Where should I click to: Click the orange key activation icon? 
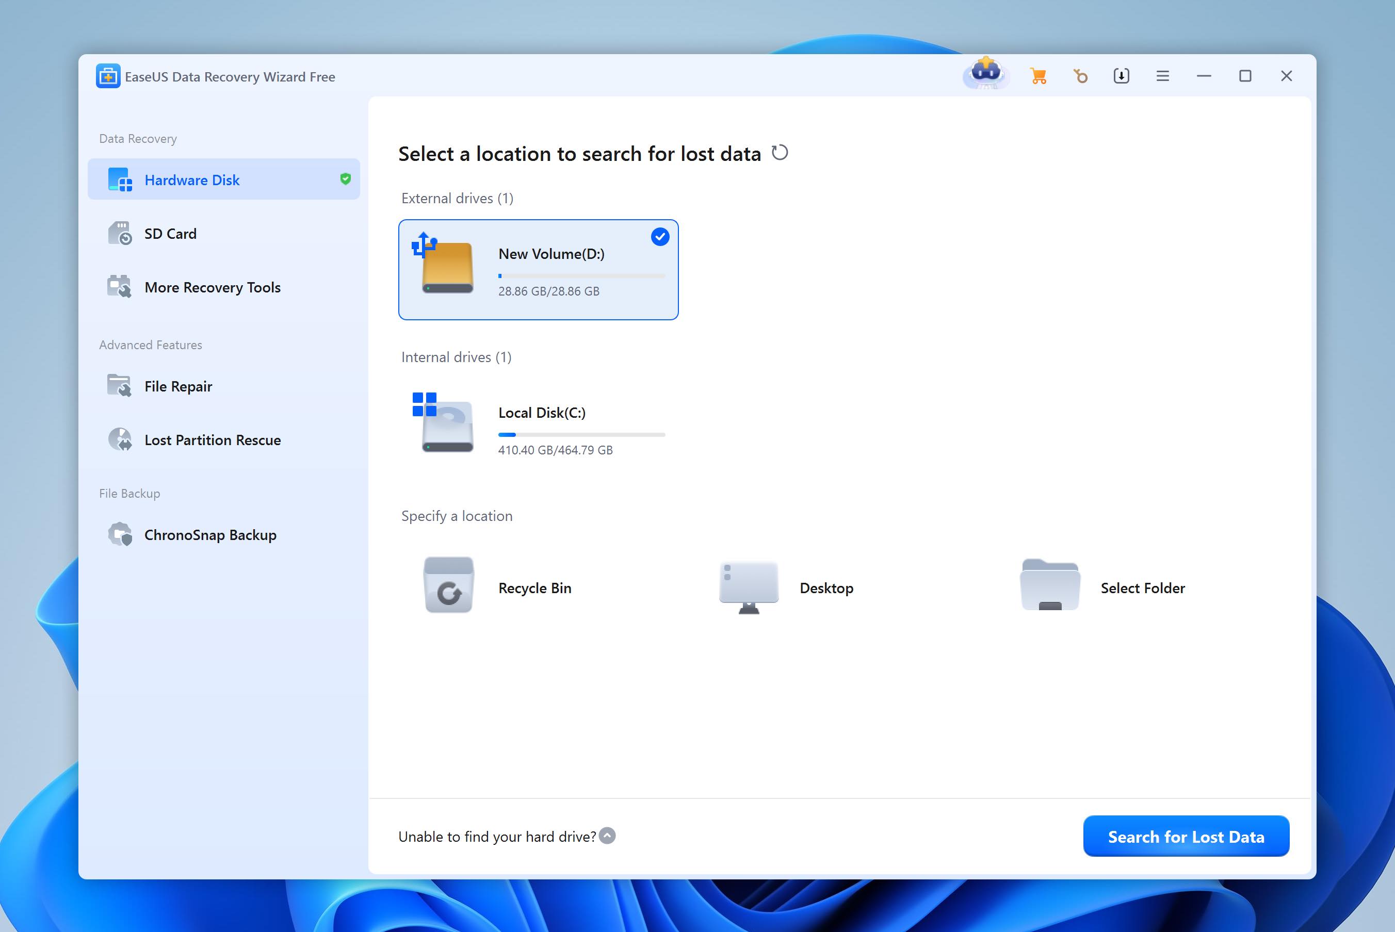(x=1080, y=76)
